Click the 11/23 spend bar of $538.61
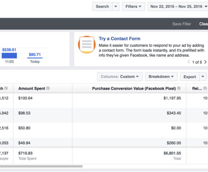 point(9,56)
